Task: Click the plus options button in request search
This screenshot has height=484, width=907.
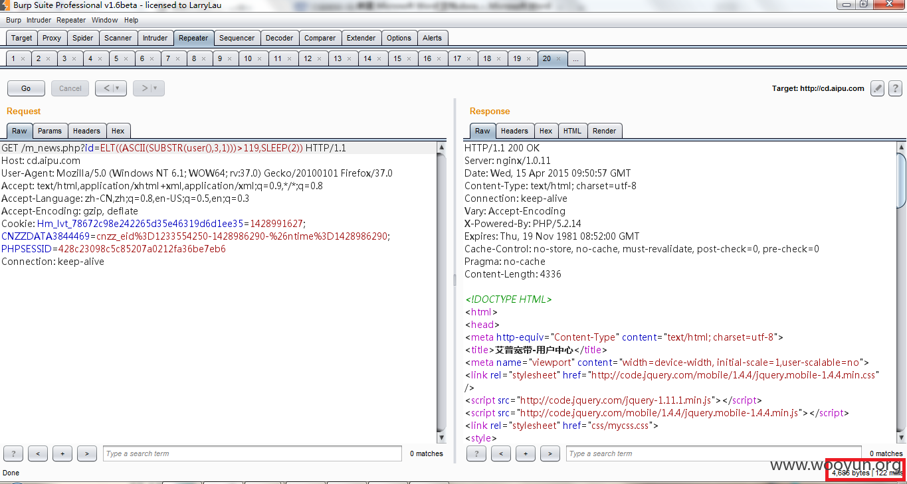Action: 62,453
